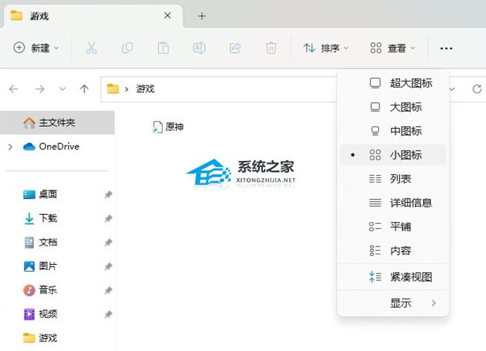
Task: Click the Rename icon in toolbar
Action: [199, 48]
